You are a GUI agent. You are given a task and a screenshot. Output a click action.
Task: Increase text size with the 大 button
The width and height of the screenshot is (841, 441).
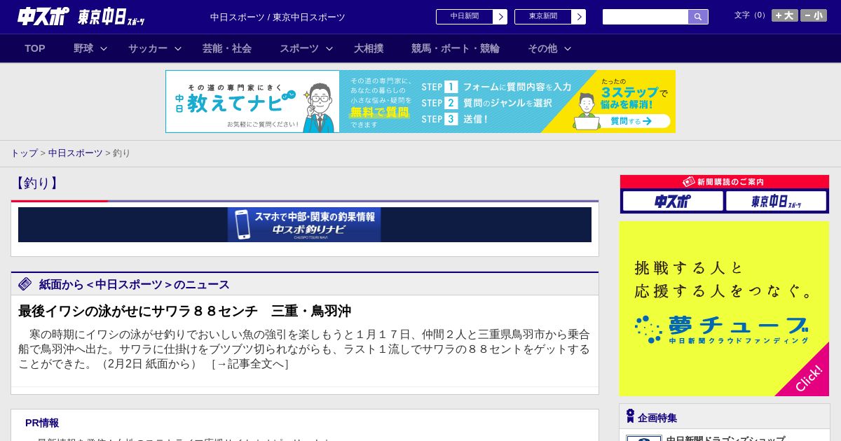point(785,15)
